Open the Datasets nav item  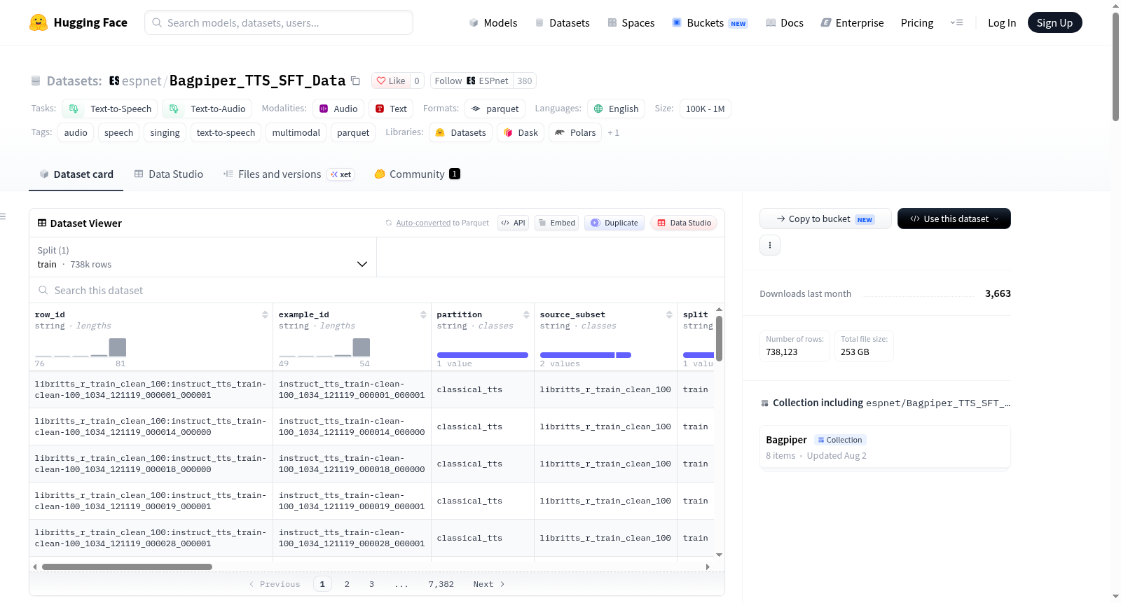pyautogui.click(x=563, y=22)
